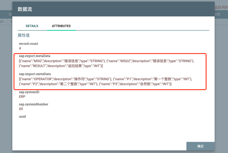
Task: Click the 数据流 dialog title
Action: click(25, 9)
